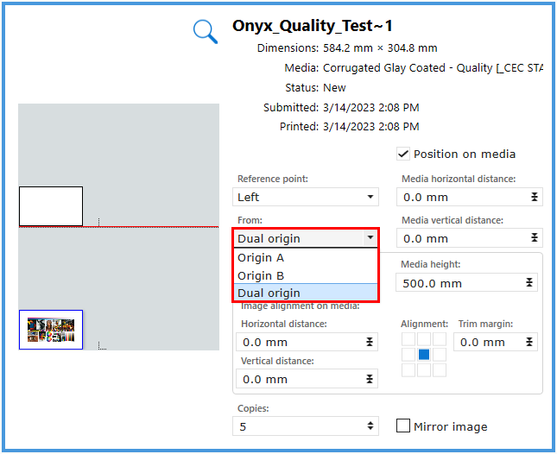Click center cell in Alignment grid
Viewport: 557px width, 454px height.
pyautogui.click(x=424, y=355)
